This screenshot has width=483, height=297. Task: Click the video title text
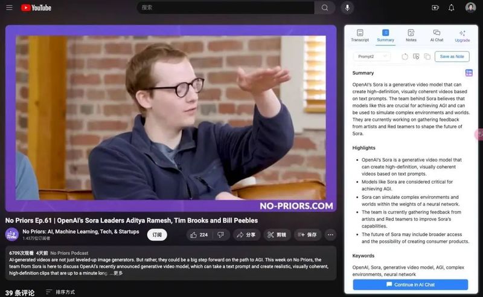coord(132,220)
